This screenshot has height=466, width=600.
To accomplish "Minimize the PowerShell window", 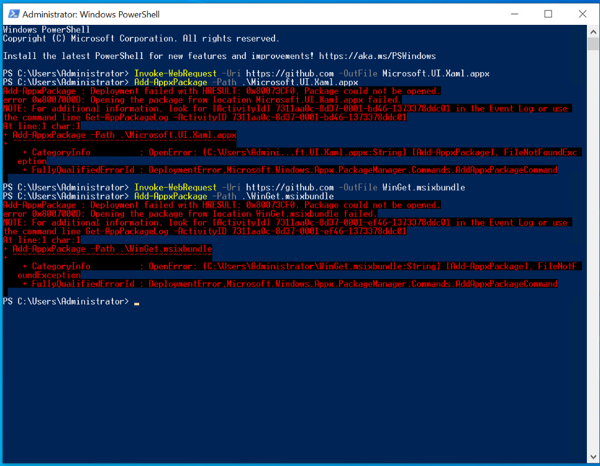I will 514,14.
